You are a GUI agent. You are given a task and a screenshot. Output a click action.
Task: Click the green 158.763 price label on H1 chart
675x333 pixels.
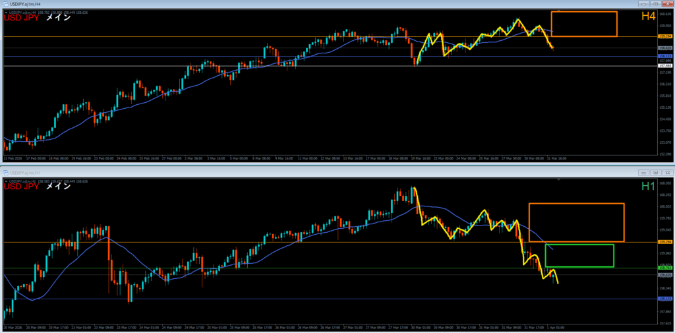[665, 268]
